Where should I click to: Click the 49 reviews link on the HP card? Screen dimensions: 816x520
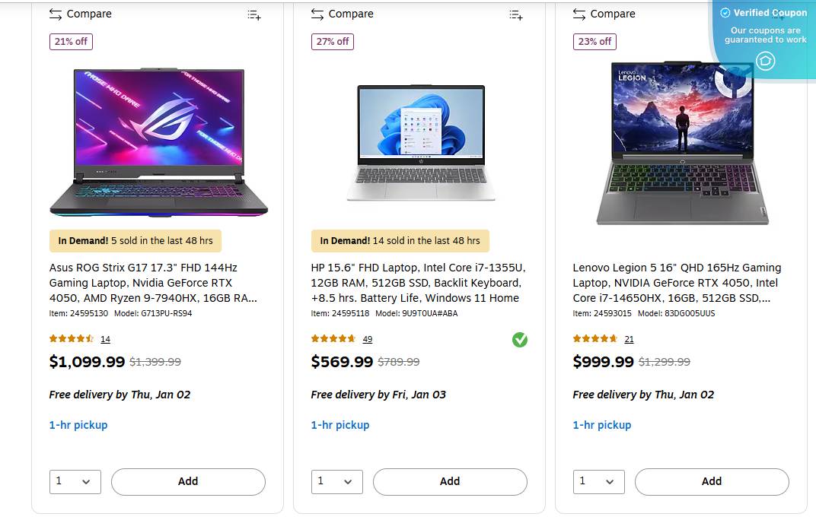367,339
